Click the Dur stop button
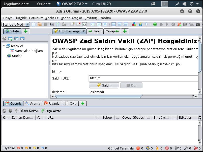Viewport: 203px width, 152px height. tap(131, 85)
